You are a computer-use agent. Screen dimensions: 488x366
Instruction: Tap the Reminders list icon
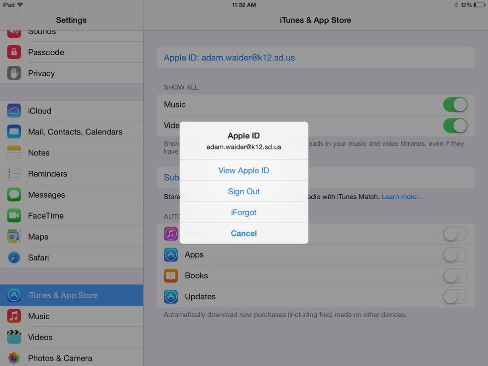click(14, 174)
